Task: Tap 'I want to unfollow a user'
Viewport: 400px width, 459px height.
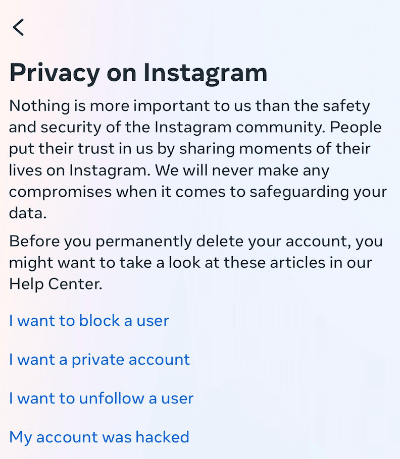Action: click(x=101, y=398)
